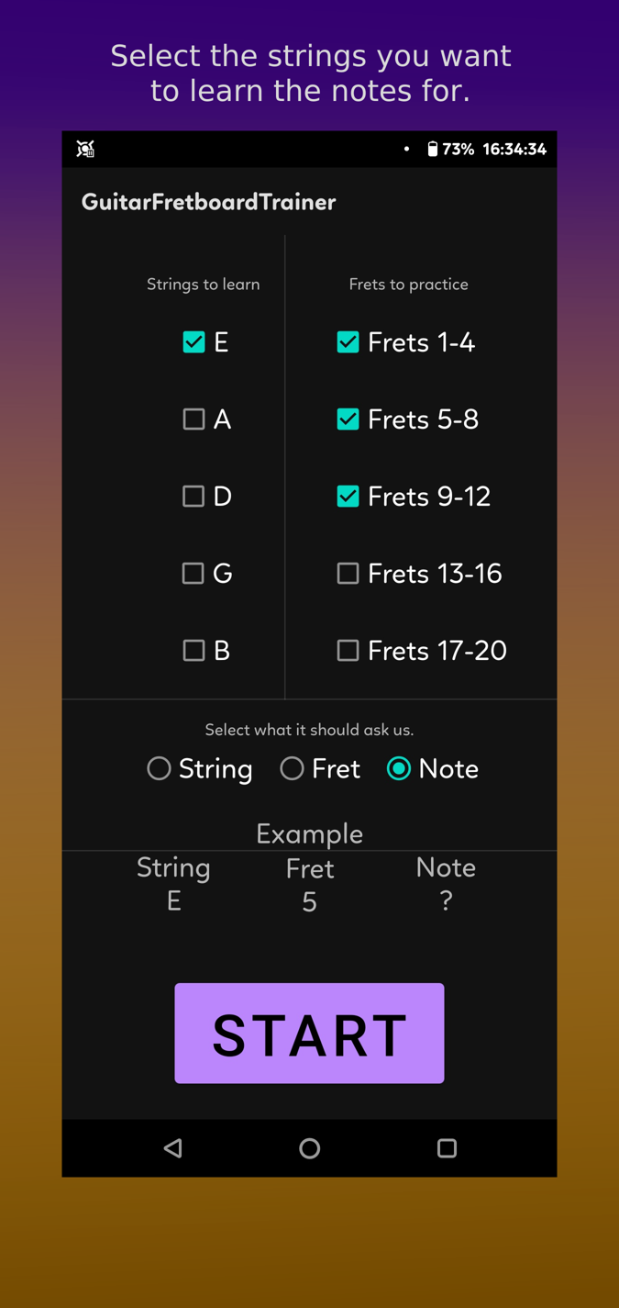
Task: Select the Fret radio button
Action: [x=292, y=768]
